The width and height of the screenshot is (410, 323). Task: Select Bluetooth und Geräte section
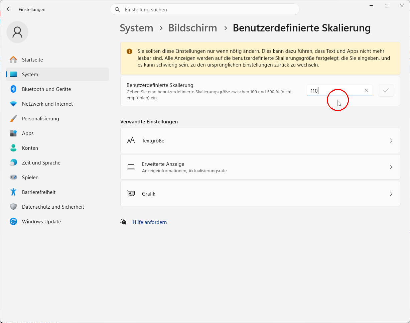57,89
